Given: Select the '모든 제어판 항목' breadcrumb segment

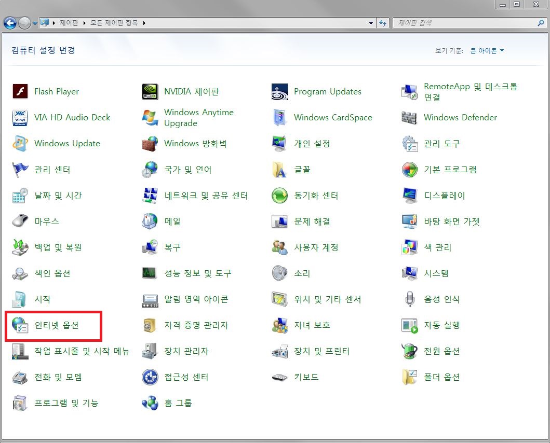Looking at the screenshot, I should coord(114,23).
